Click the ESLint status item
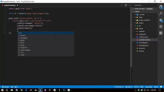 click(x=156, y=87)
